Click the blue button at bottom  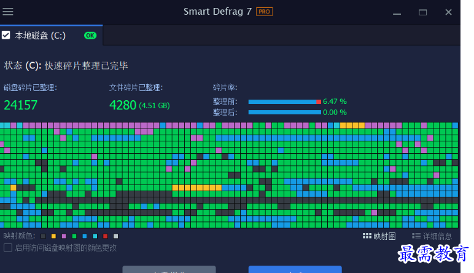tap(295, 269)
